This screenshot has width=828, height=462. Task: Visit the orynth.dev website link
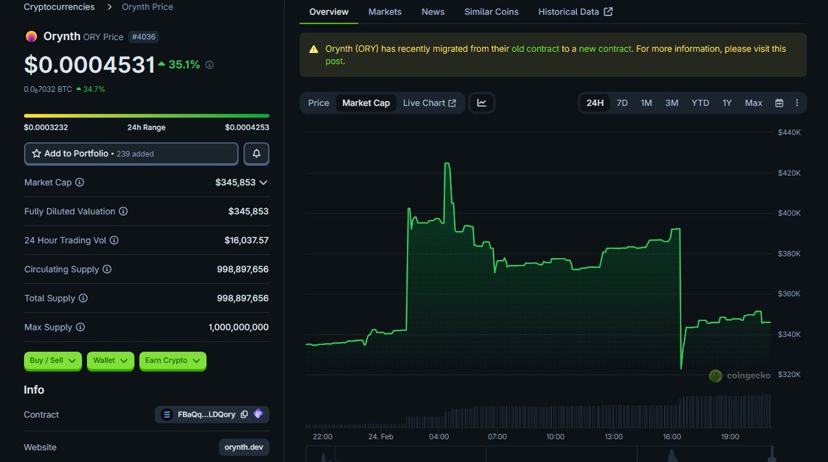pyautogui.click(x=244, y=448)
